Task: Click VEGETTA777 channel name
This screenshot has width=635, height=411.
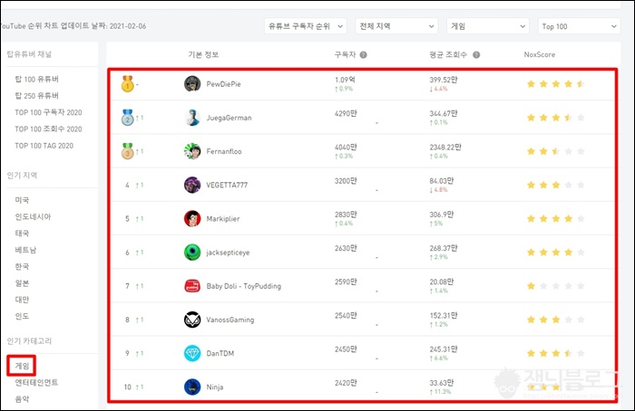Action: [227, 185]
